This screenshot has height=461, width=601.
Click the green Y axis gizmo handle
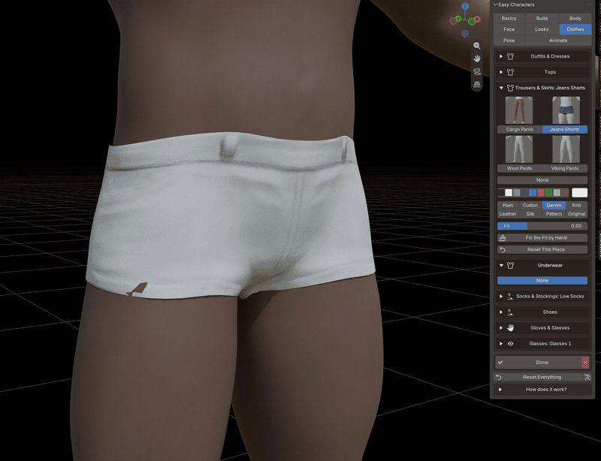pos(458,19)
